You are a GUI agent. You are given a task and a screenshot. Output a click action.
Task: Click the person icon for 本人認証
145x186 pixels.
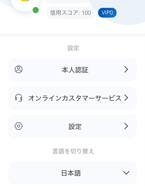(19, 69)
